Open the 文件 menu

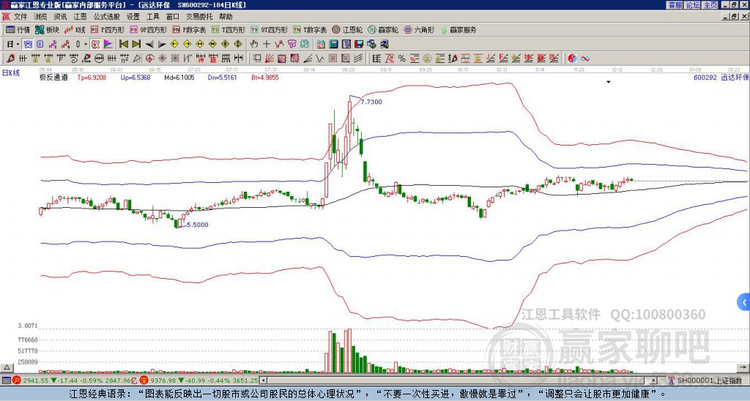[21, 17]
